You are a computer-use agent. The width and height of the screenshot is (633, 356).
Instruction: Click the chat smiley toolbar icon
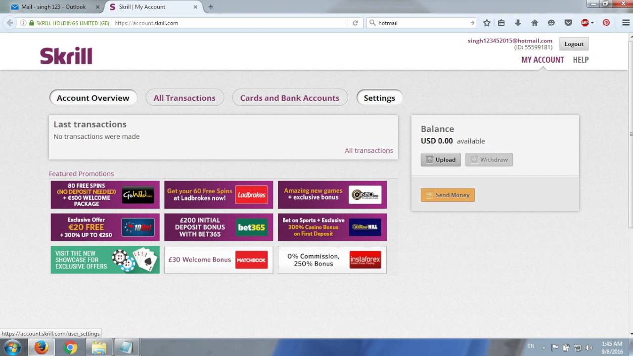click(x=551, y=23)
